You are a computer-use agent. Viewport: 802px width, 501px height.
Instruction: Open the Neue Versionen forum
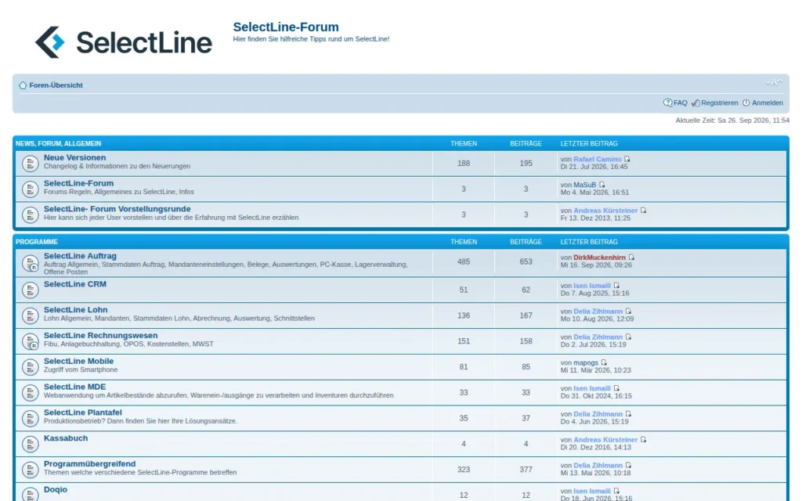(74, 157)
